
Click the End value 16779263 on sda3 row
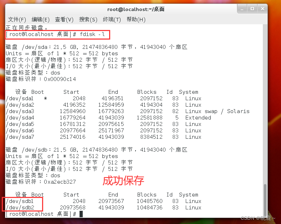tap(111, 111)
